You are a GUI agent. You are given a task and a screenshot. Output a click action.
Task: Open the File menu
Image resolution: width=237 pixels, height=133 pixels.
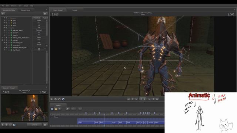point(3,6)
